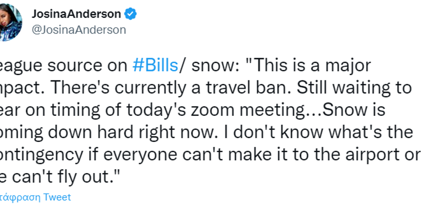Click the word "snow:" after the hashtag
Viewport: 421px width, 210px height.
tap(215, 66)
